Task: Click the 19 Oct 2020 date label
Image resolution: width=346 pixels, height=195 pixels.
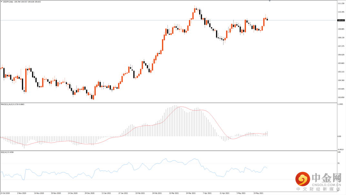Action: pyautogui.click(x=5, y=193)
